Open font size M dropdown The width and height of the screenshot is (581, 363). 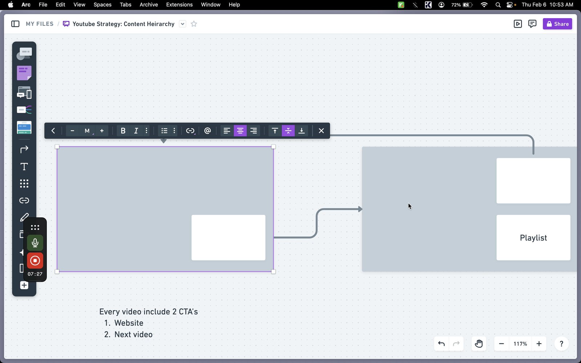[87, 131]
